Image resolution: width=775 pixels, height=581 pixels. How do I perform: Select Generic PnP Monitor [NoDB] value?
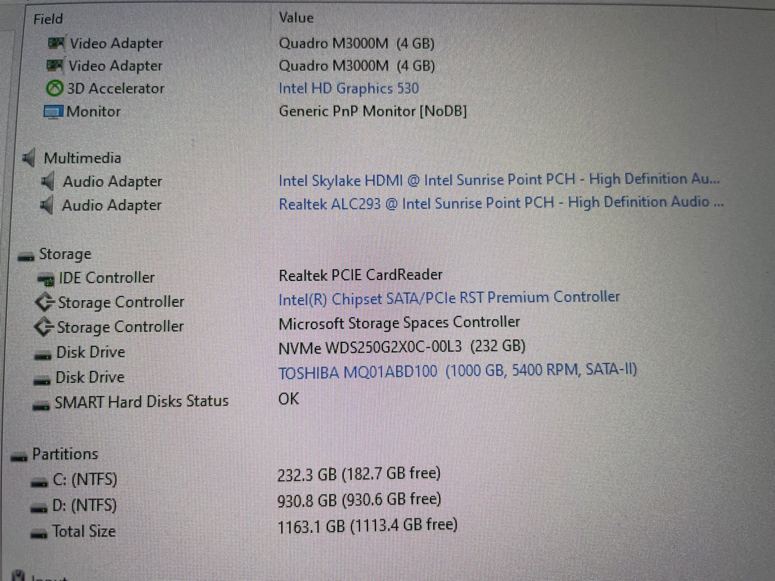click(x=373, y=112)
